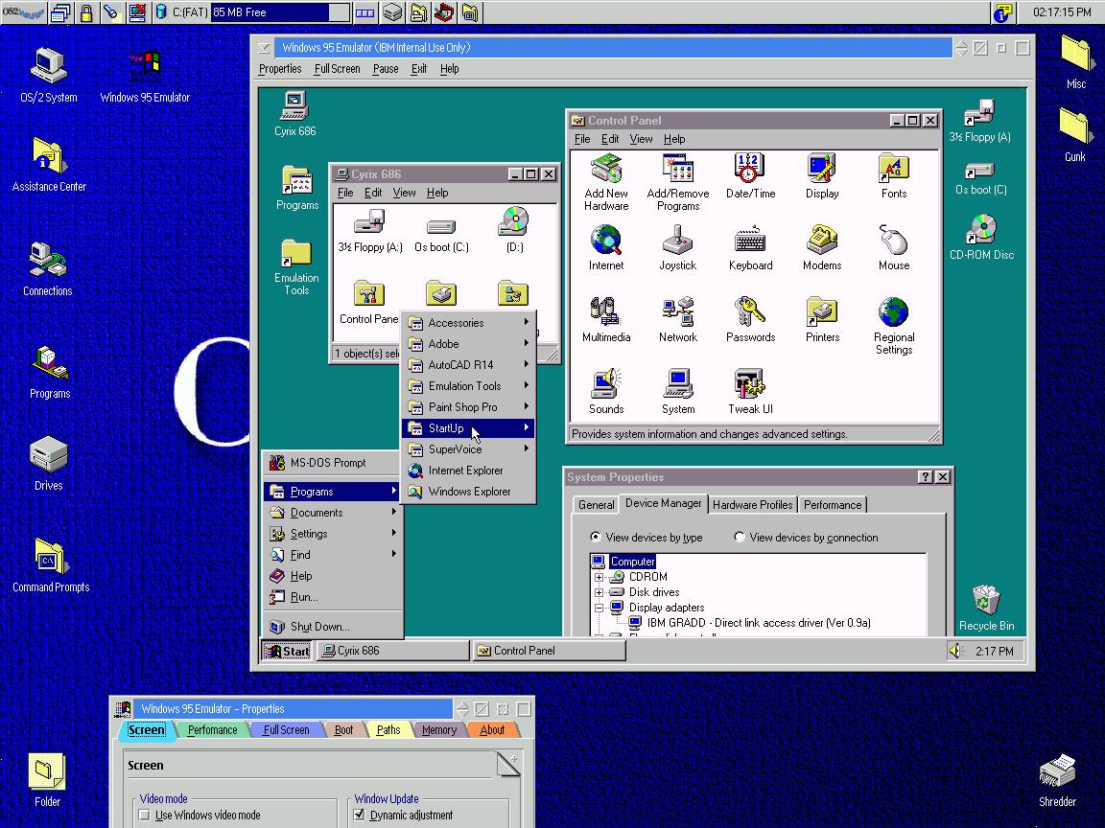The image size is (1105, 828).
Task: Open Windows Explorer from Programs menu
Action: pyautogui.click(x=468, y=492)
